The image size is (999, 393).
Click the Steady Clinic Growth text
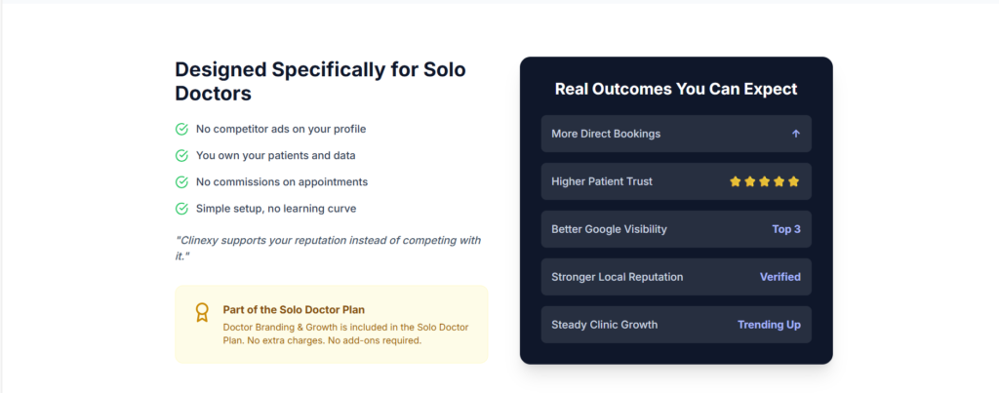604,325
